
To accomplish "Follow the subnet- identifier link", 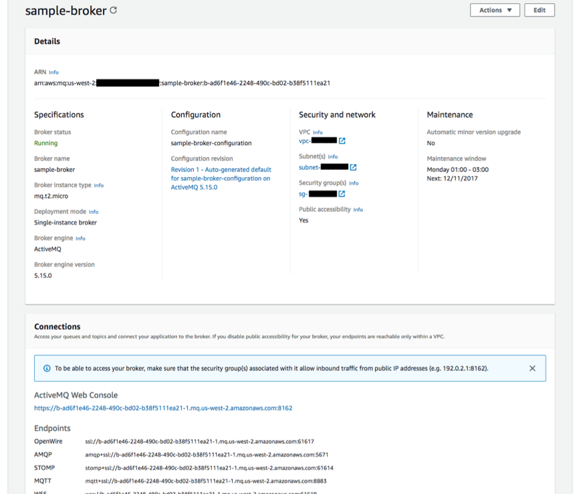I will click(x=324, y=167).
